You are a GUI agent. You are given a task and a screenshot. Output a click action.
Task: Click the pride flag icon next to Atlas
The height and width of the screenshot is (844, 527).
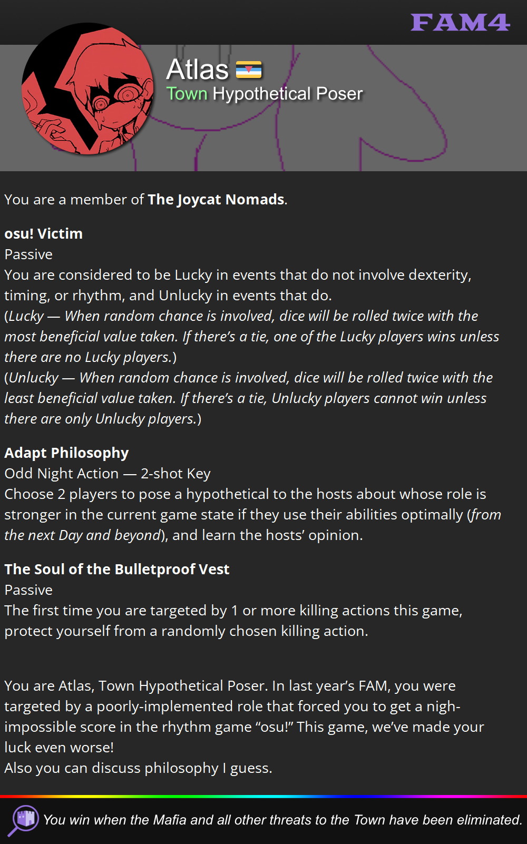[x=249, y=70]
